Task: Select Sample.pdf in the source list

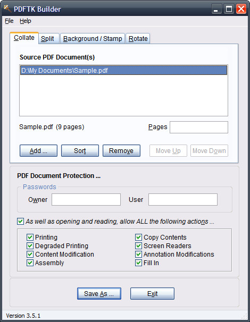Action: point(123,71)
